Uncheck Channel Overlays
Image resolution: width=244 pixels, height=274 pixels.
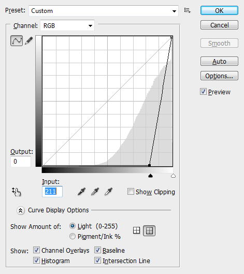pyautogui.click(x=37, y=250)
